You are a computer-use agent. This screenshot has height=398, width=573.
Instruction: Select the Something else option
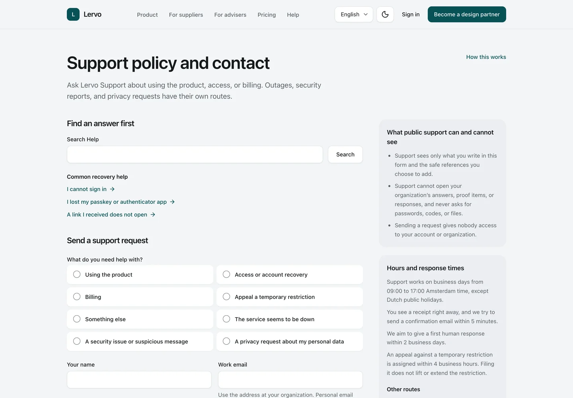(x=140, y=319)
